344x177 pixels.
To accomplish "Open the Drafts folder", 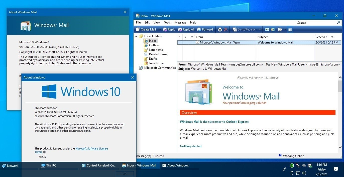I will pos(153,59).
